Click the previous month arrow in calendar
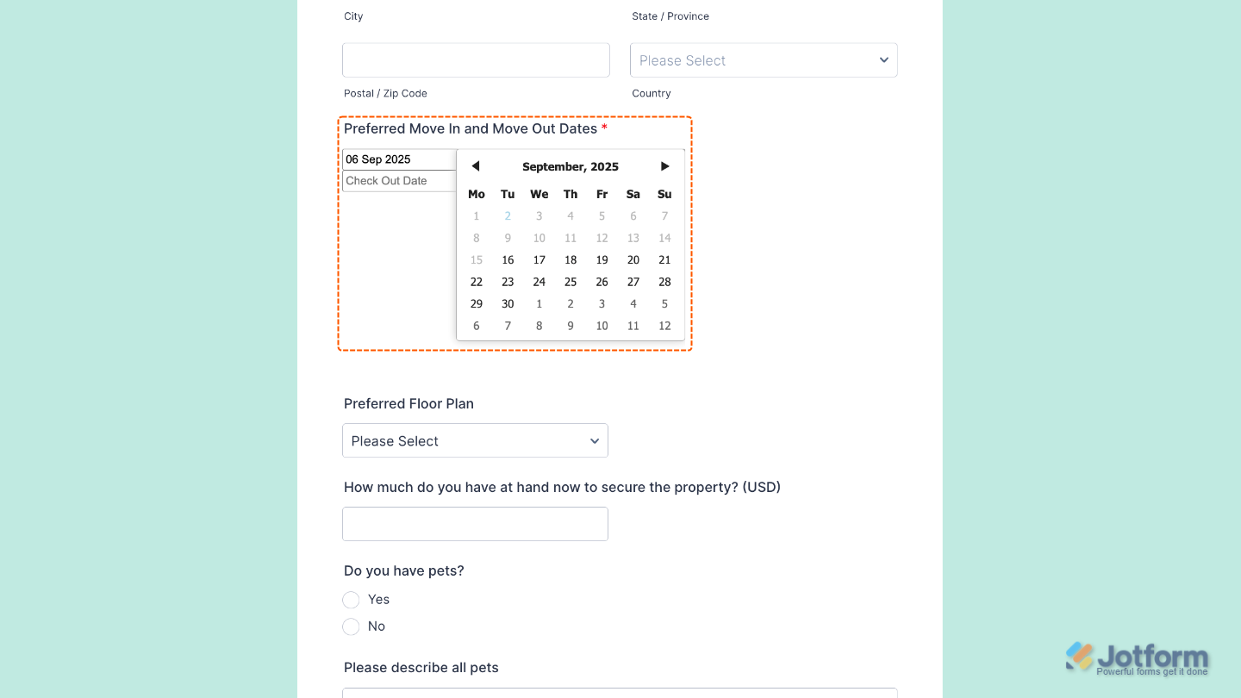Screen dimensions: 1241x698 coord(476,166)
